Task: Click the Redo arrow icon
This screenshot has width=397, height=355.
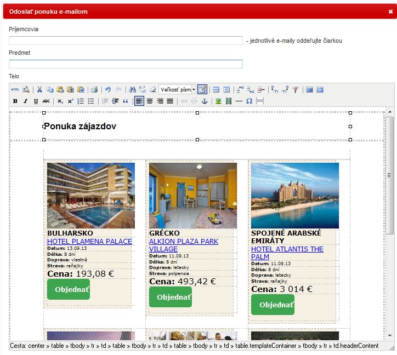Action: pyautogui.click(x=118, y=90)
